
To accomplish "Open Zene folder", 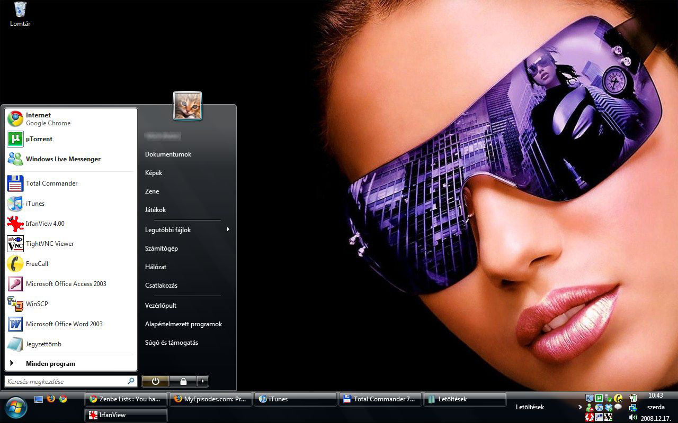I will click(152, 191).
